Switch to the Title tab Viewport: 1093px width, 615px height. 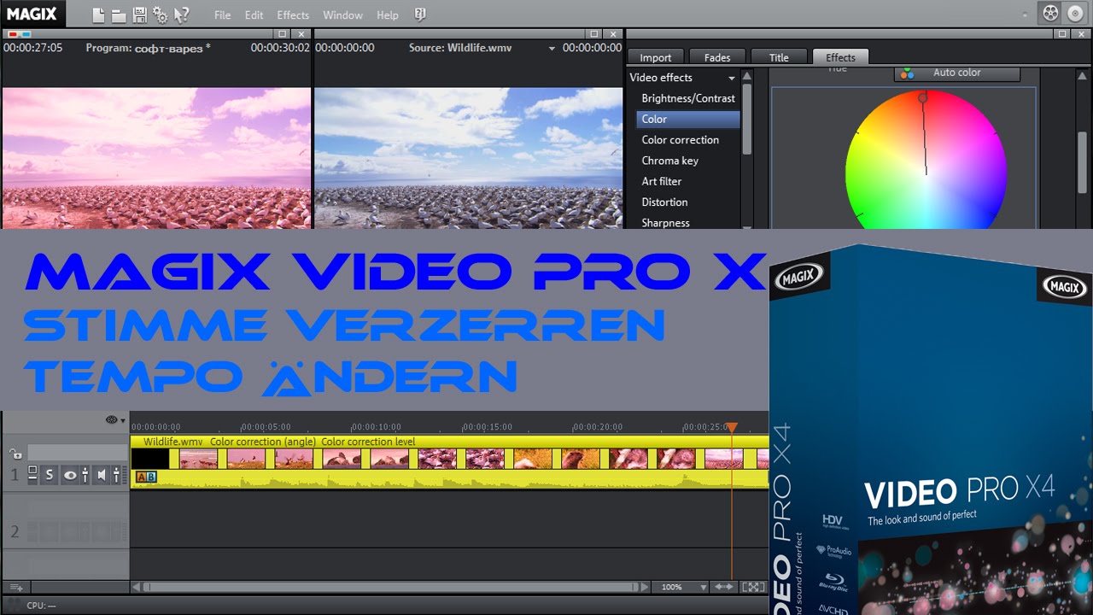click(x=779, y=57)
